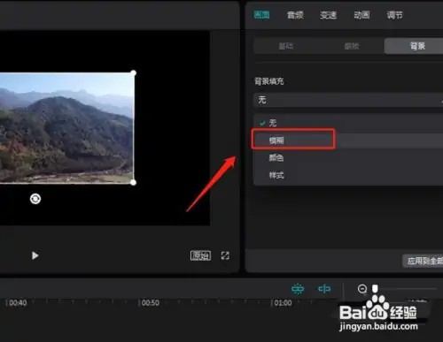
Task: Open the 调节 tab
Action: coord(395,15)
